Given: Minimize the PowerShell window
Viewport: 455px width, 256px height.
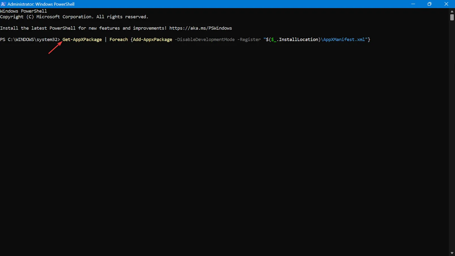Looking at the screenshot, I should tap(413, 4).
